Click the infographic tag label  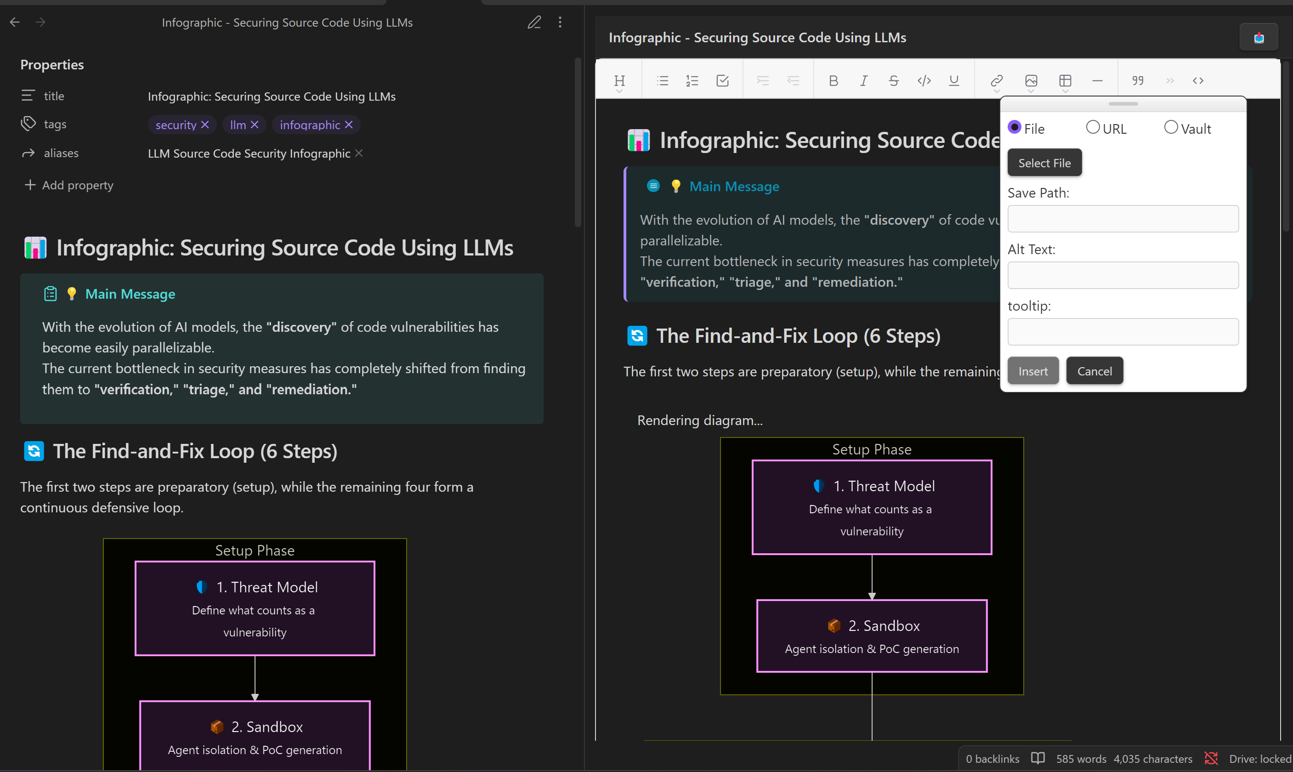point(310,125)
